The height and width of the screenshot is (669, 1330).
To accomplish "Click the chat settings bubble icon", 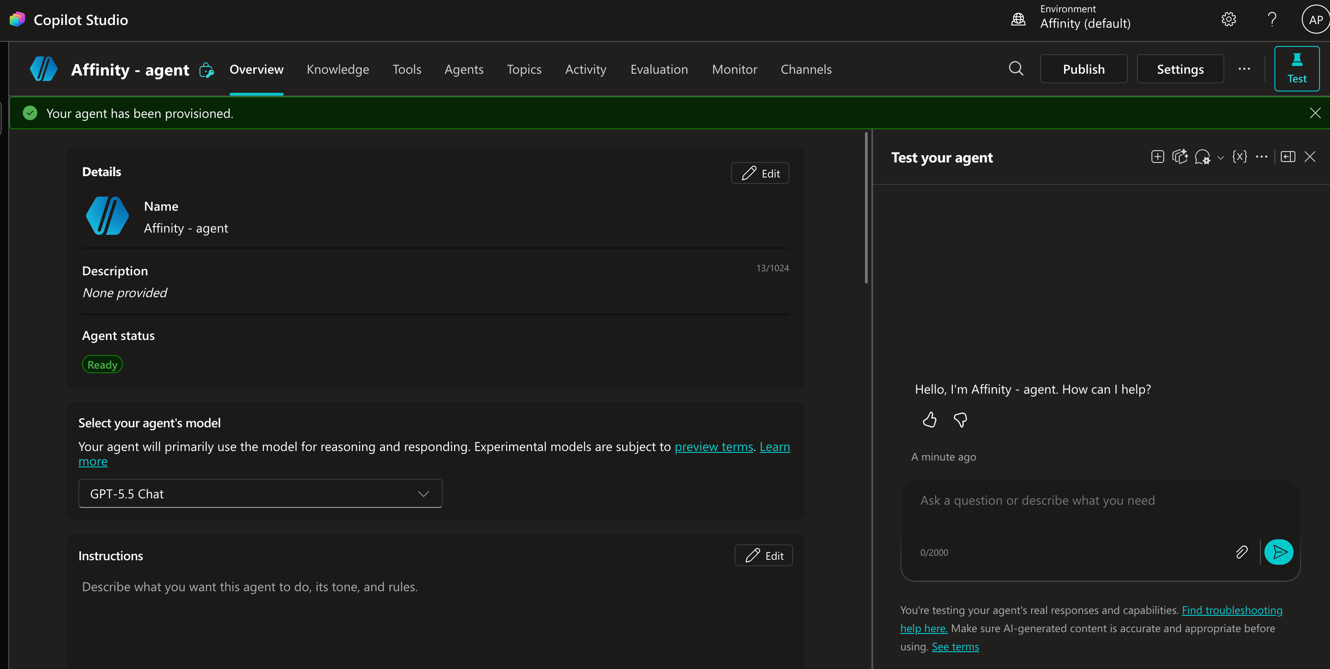I will tap(1202, 157).
